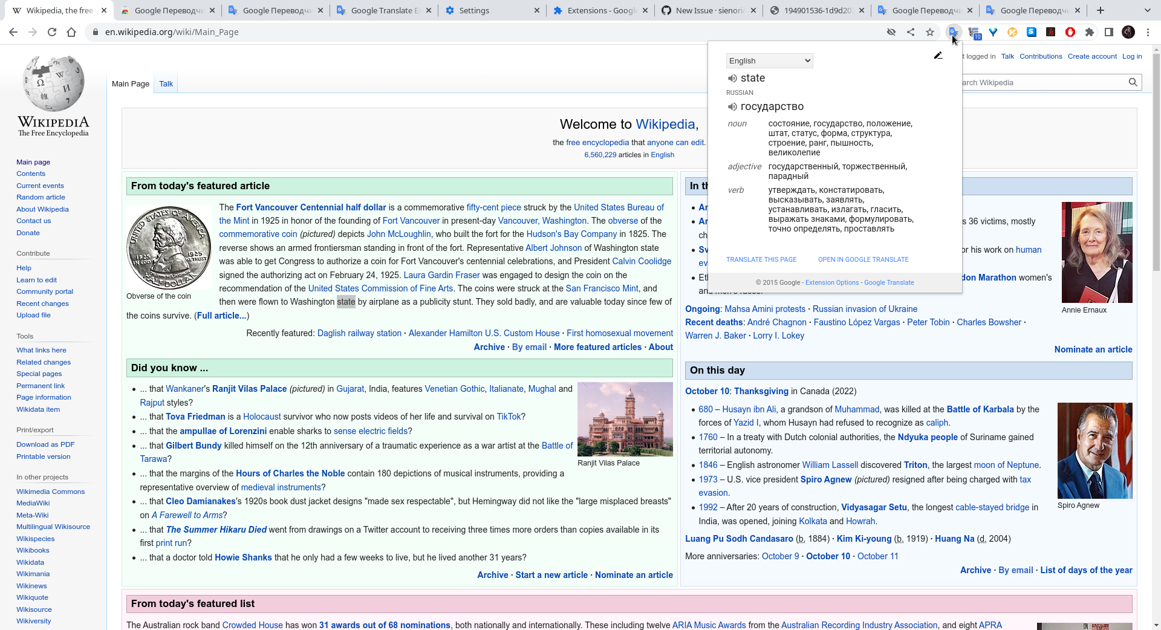
Task: Bookmark this page with the star icon
Action: (930, 32)
